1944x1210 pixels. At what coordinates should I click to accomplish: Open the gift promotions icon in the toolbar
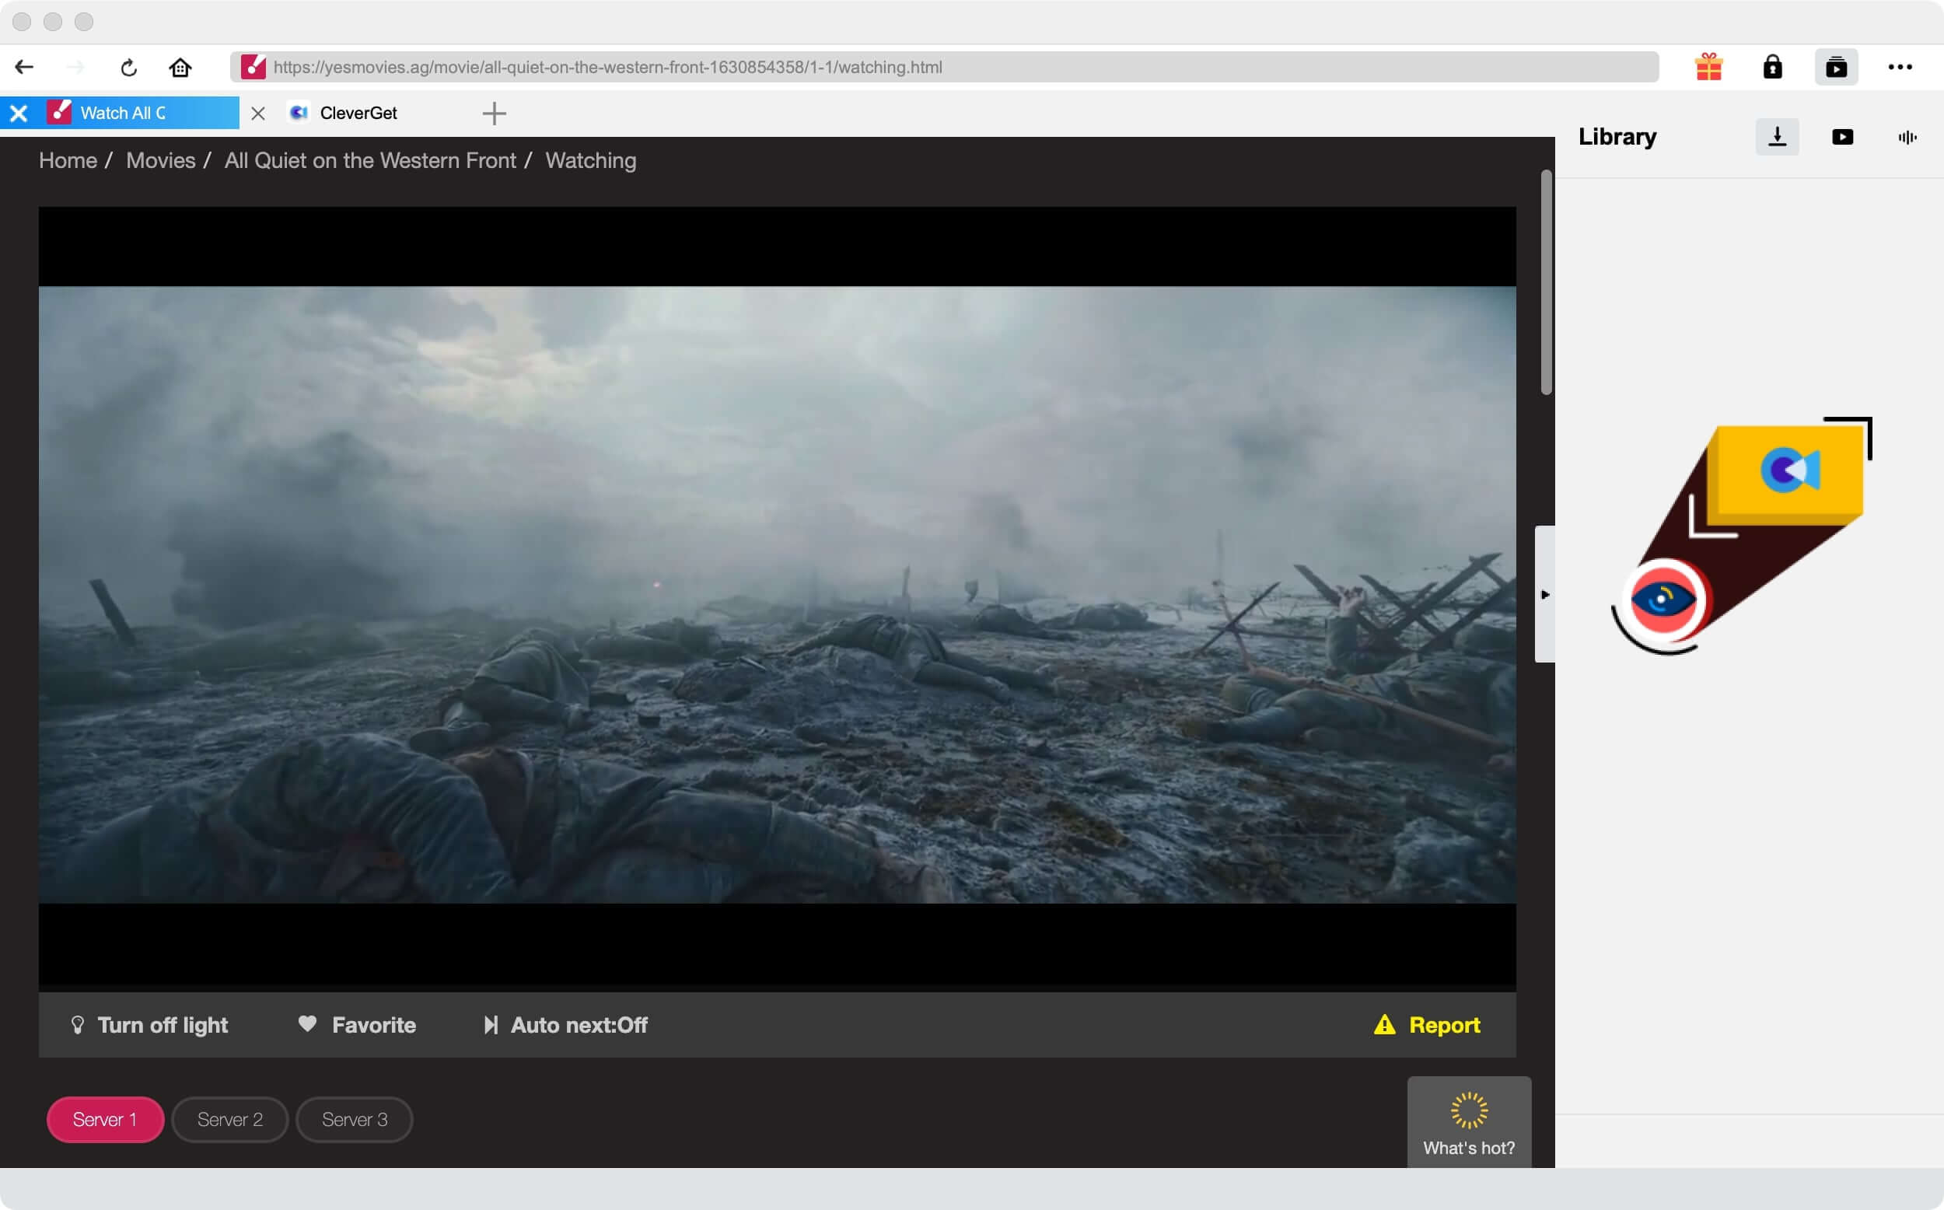point(1708,67)
